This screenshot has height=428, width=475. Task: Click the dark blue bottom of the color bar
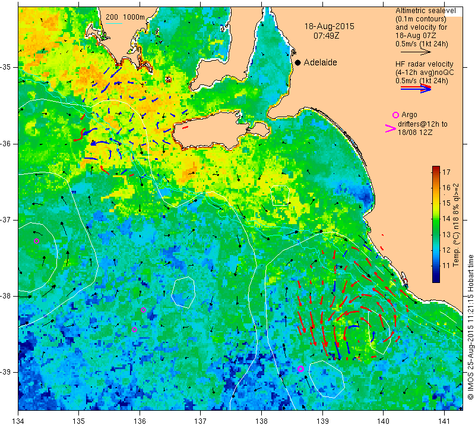coord(436,279)
